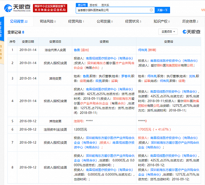The height and width of the screenshot is (185, 205).
Task: Open the 司法风险 tab
Action: click(48, 21)
